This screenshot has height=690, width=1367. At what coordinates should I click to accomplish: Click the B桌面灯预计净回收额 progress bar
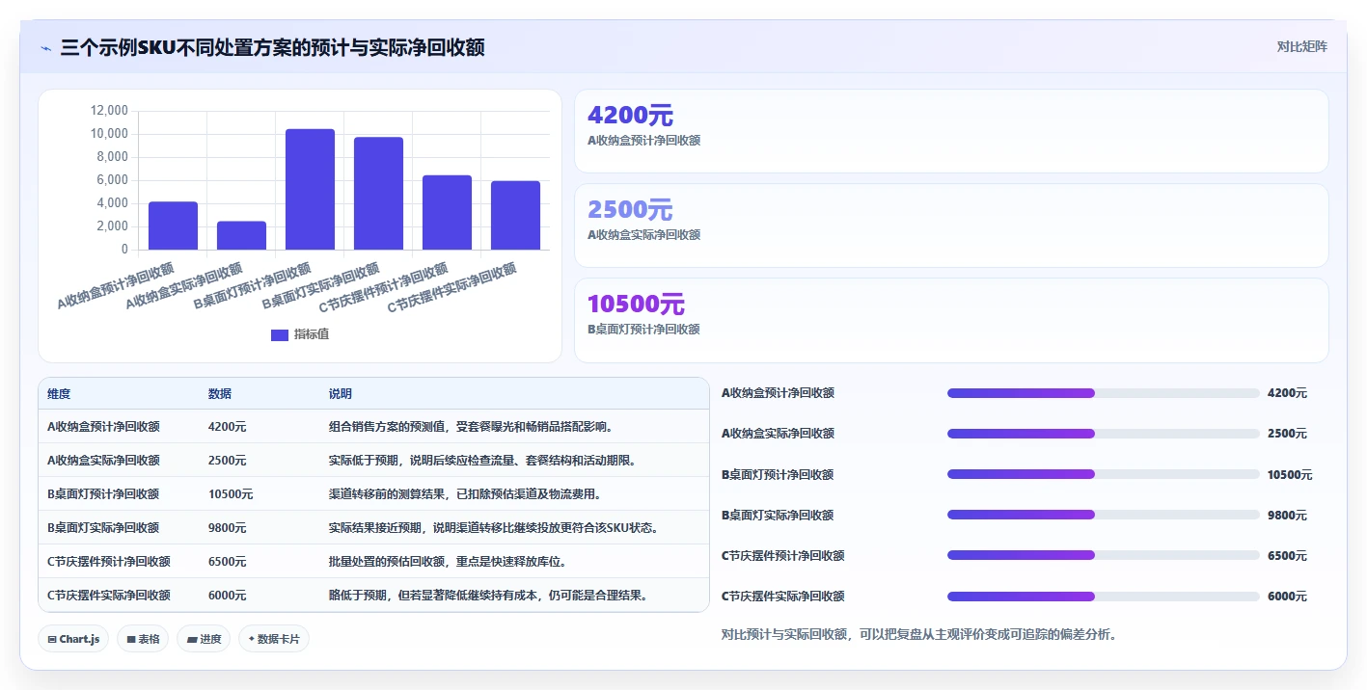point(1104,474)
